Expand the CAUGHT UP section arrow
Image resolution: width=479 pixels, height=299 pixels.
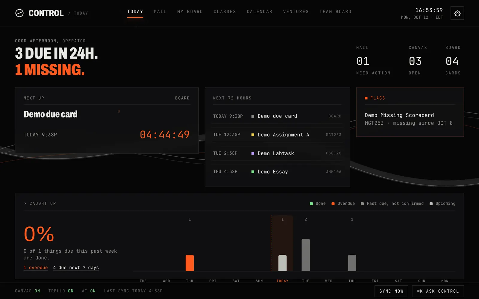[25, 204]
